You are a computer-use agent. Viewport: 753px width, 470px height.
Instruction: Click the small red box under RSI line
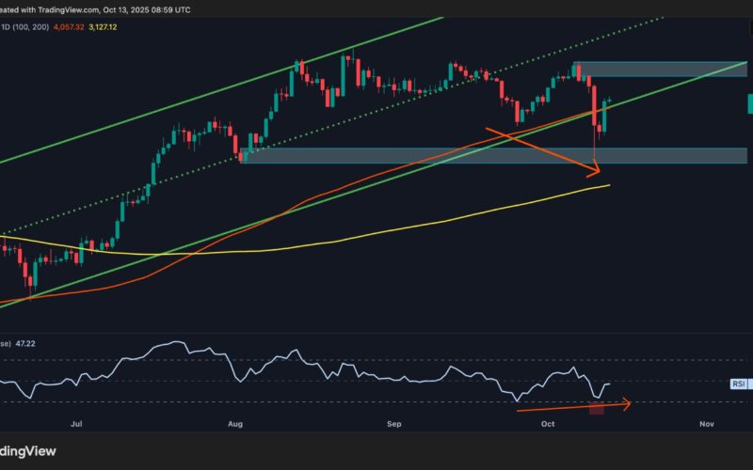tap(596, 409)
